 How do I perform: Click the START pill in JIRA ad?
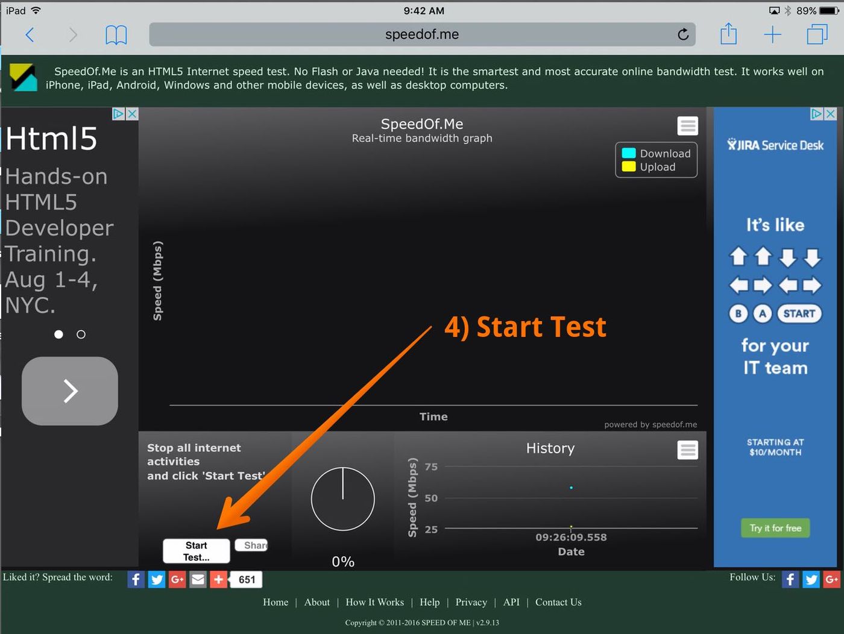coord(799,313)
